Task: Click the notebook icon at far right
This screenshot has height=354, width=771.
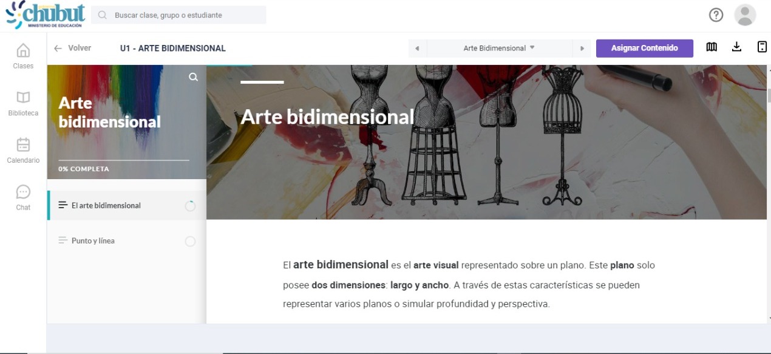Action: (x=762, y=47)
